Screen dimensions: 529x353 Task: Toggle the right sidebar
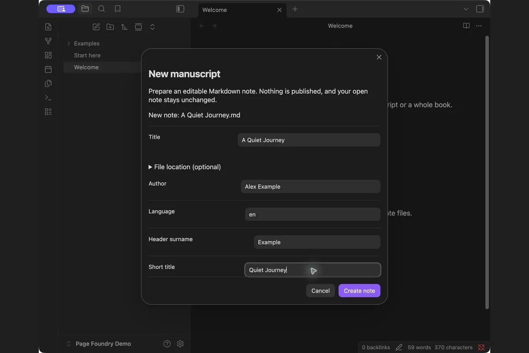480,9
